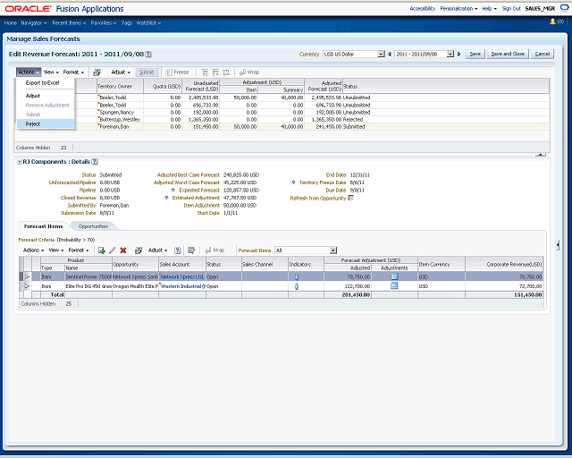Click the help icon beside Edit Revenue Forecast title

click(x=148, y=54)
